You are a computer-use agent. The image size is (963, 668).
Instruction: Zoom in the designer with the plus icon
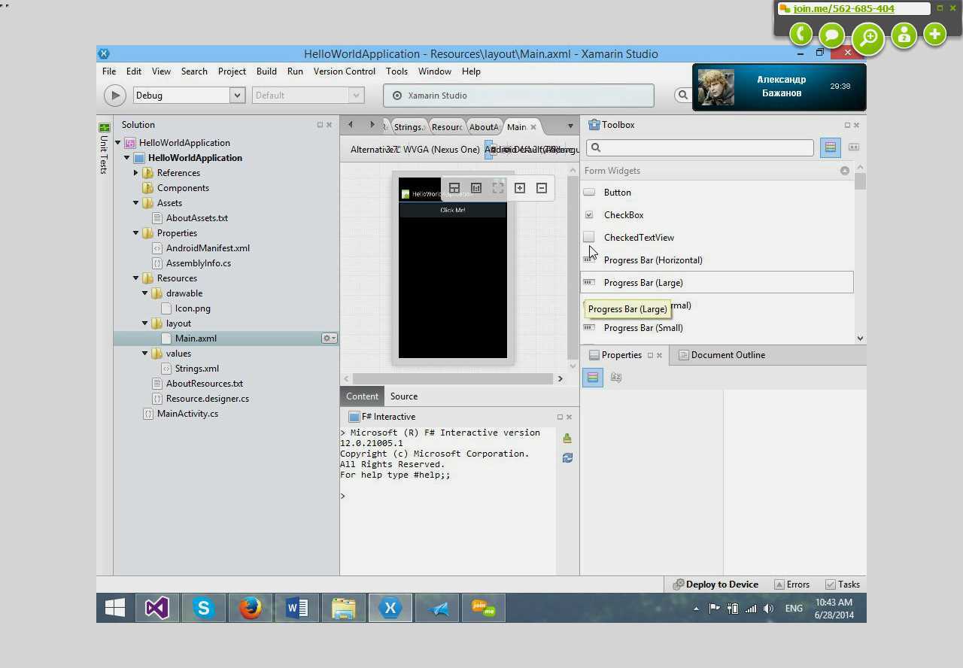click(520, 188)
